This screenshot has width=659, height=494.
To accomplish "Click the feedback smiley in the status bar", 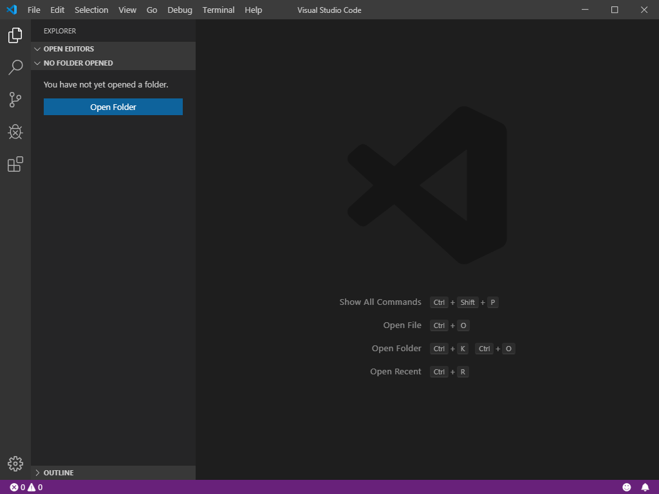I will tap(627, 488).
